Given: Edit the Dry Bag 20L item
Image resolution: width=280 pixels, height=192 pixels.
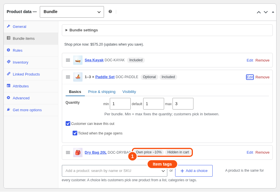Looking at the screenshot, I should coord(250,152).
